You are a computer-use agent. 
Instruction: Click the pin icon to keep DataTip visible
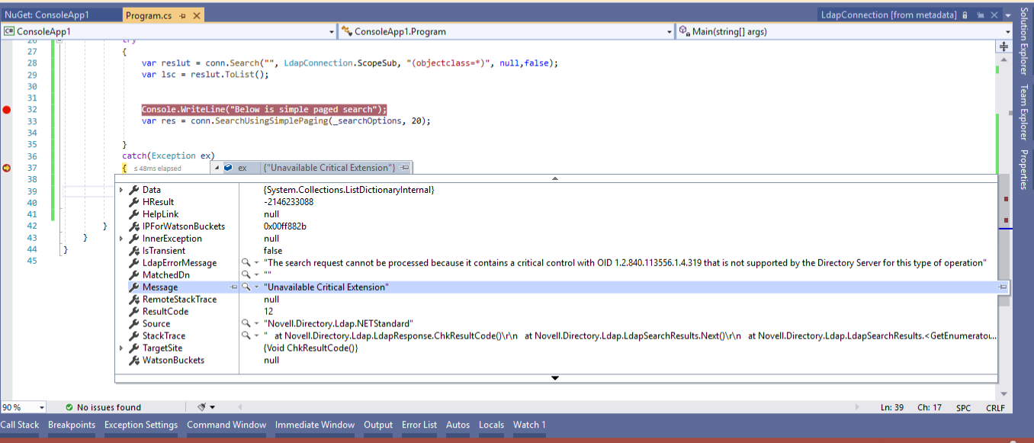404,167
